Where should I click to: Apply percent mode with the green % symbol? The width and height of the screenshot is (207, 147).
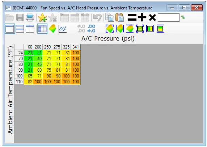183,17
